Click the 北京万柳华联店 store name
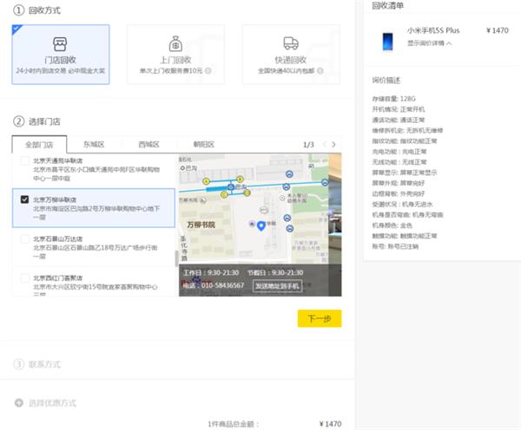 click(x=55, y=199)
